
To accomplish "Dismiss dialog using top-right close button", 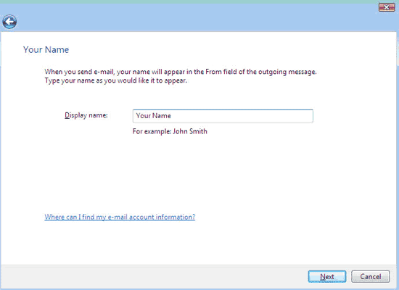I will 387,7.
